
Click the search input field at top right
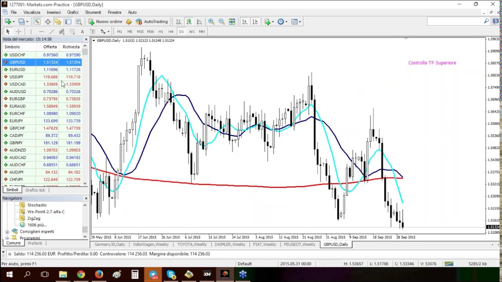click(455, 22)
